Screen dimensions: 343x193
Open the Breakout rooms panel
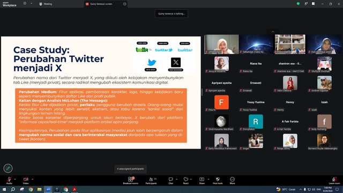point(131,181)
